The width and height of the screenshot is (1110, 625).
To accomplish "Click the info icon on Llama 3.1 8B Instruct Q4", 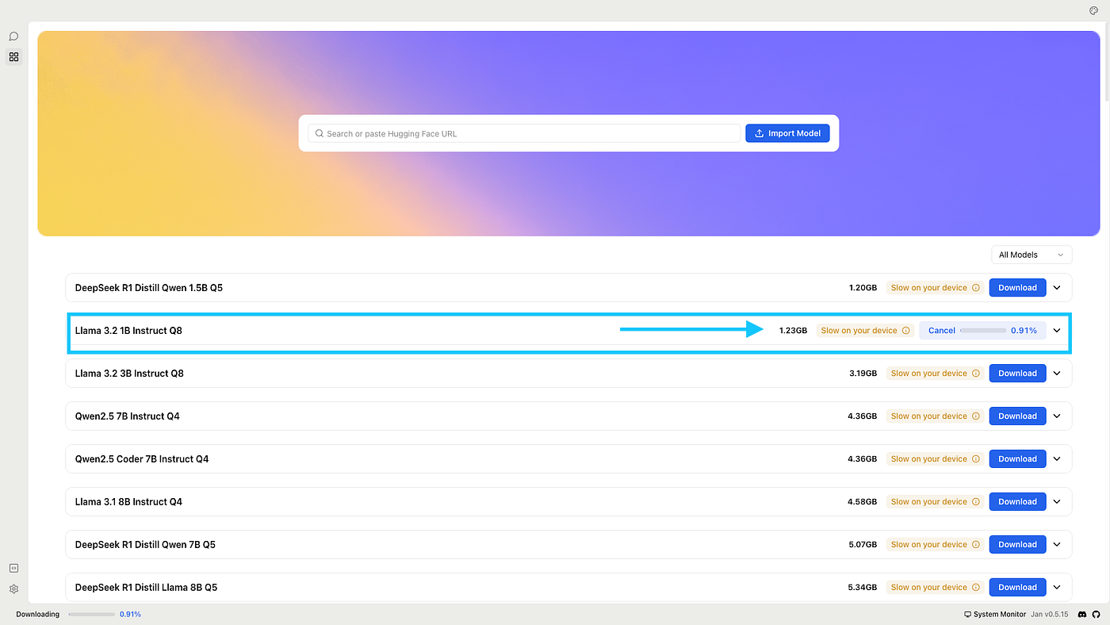I will coord(976,502).
